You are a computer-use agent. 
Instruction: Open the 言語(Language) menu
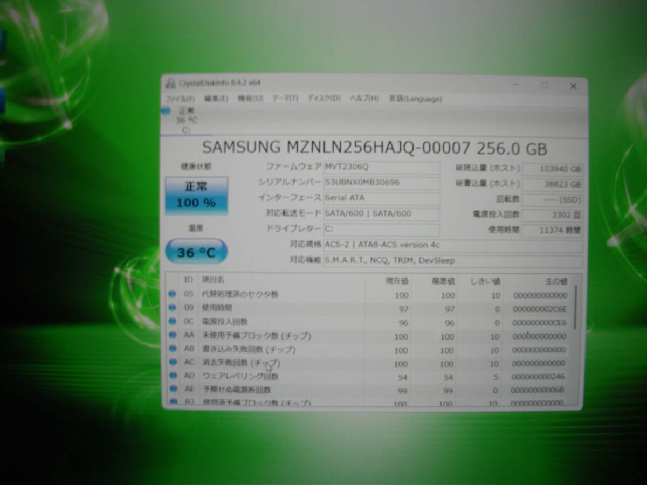point(415,99)
